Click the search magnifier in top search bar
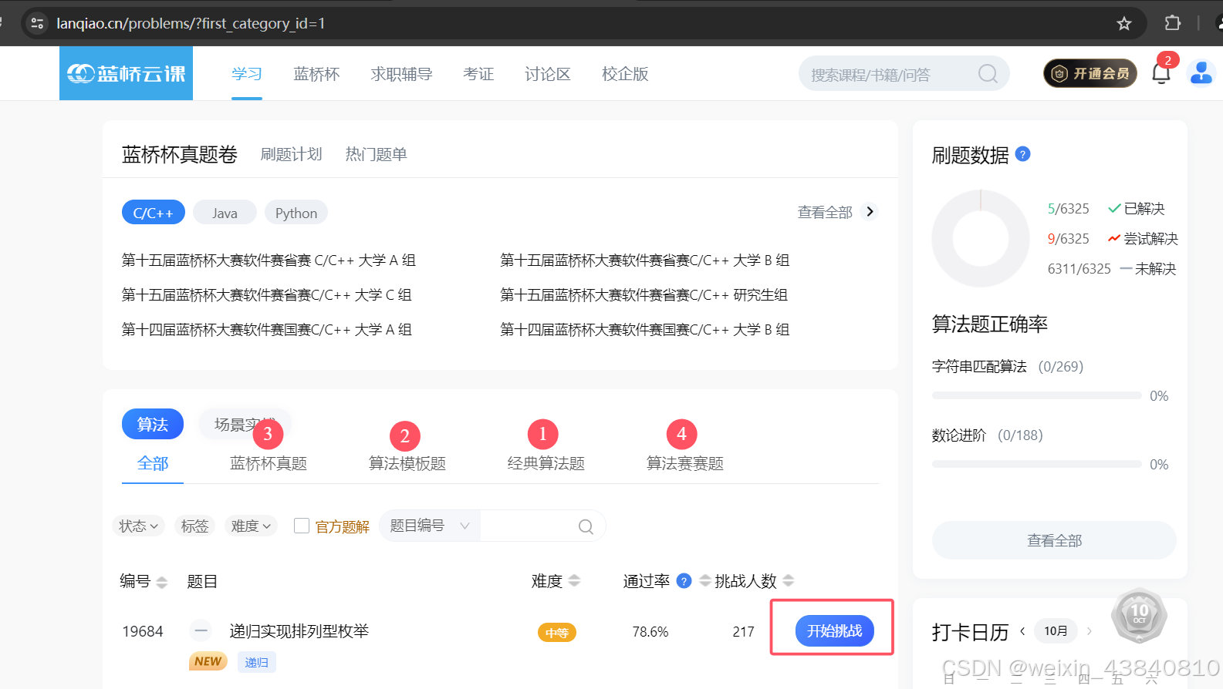The width and height of the screenshot is (1223, 689). coord(988,74)
